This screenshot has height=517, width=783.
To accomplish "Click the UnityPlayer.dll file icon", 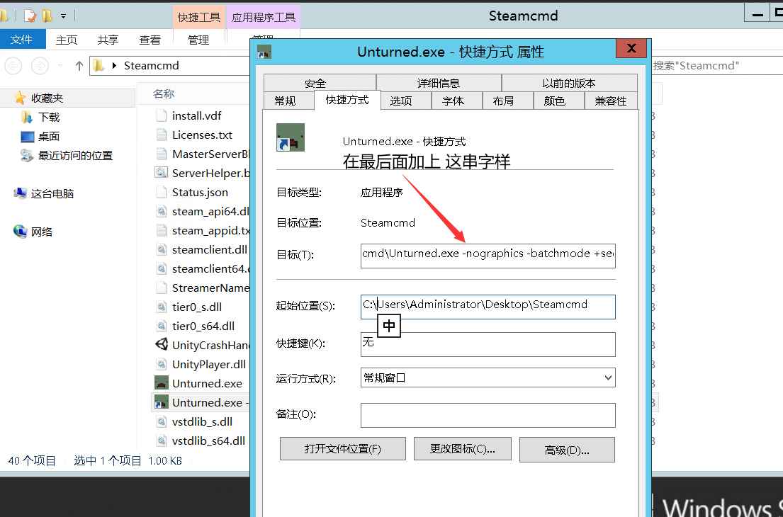I will click(161, 364).
